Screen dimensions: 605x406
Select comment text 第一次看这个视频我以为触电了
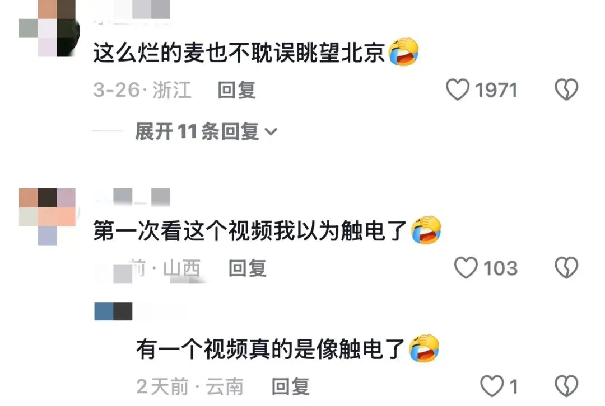click(250, 231)
